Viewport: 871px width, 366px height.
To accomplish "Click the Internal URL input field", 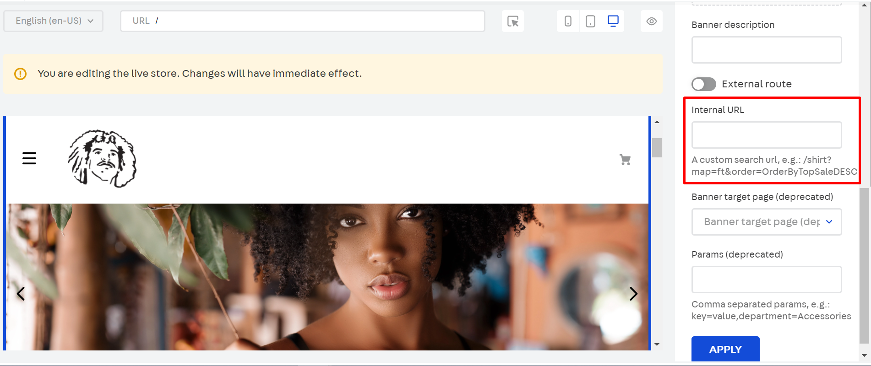I will coord(766,135).
